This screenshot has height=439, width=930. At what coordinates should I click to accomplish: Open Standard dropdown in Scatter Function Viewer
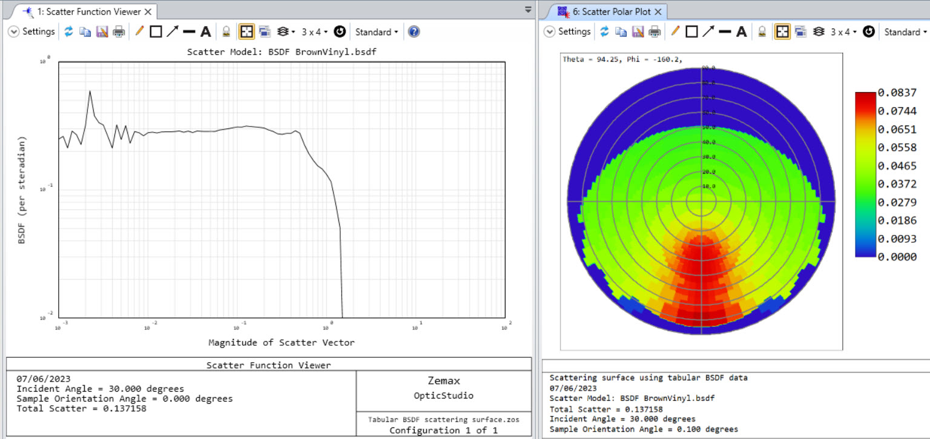(x=377, y=31)
